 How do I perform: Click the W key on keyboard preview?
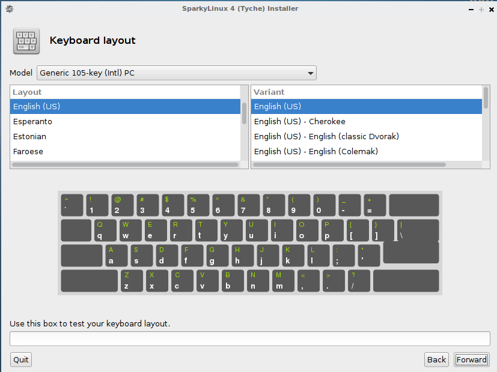pyautogui.click(x=130, y=230)
